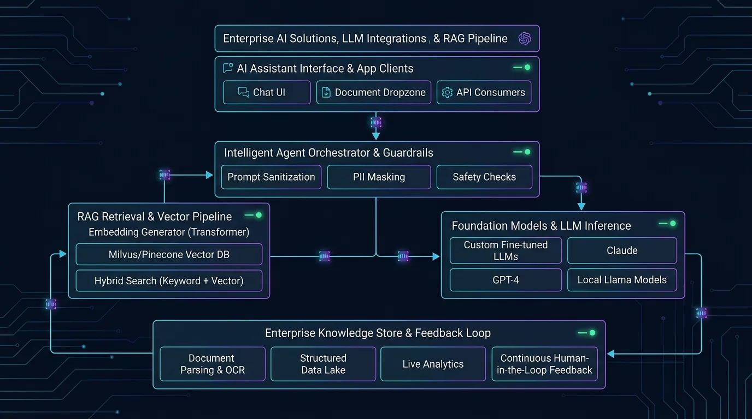Choose Custom Fine-tuned LLMs box
This screenshot has height=419, width=752.
506,250
